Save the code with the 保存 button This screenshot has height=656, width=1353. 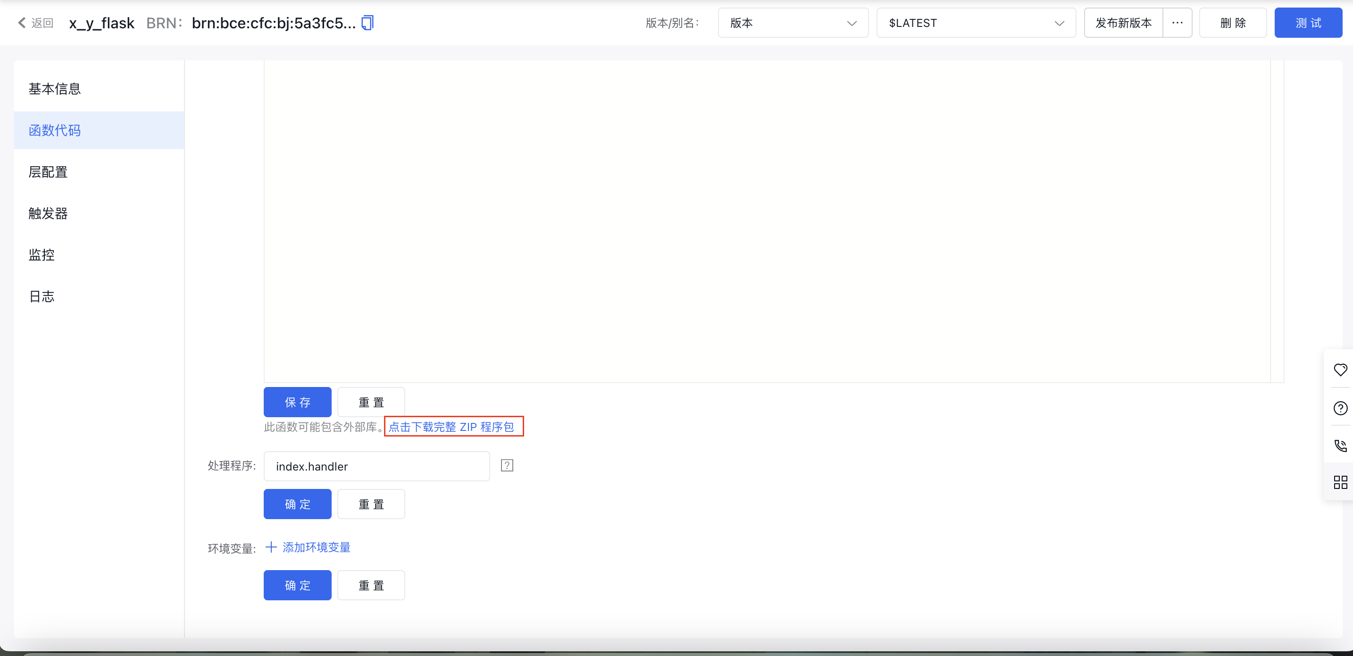pyautogui.click(x=297, y=402)
